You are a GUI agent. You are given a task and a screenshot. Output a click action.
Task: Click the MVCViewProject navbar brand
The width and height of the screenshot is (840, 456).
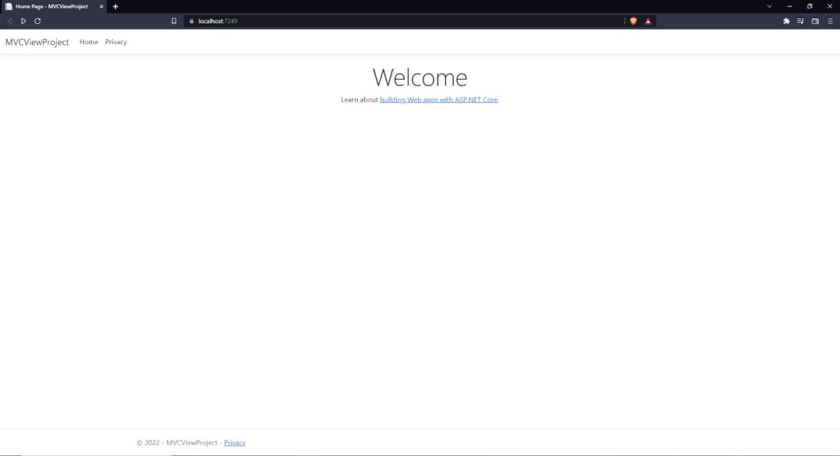click(x=37, y=42)
